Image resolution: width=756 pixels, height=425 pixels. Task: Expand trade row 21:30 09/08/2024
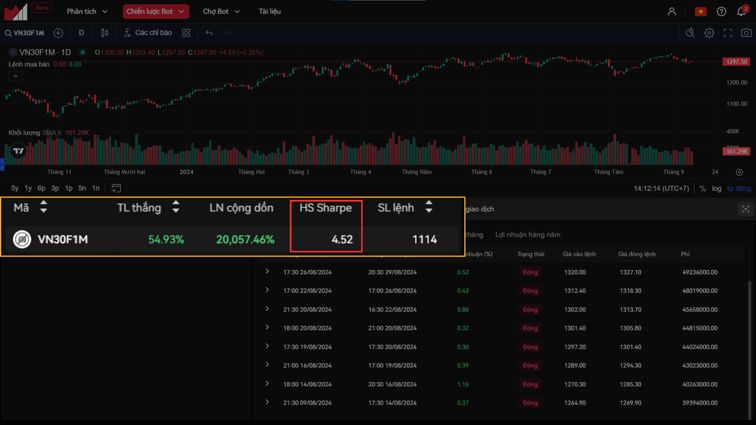(267, 402)
